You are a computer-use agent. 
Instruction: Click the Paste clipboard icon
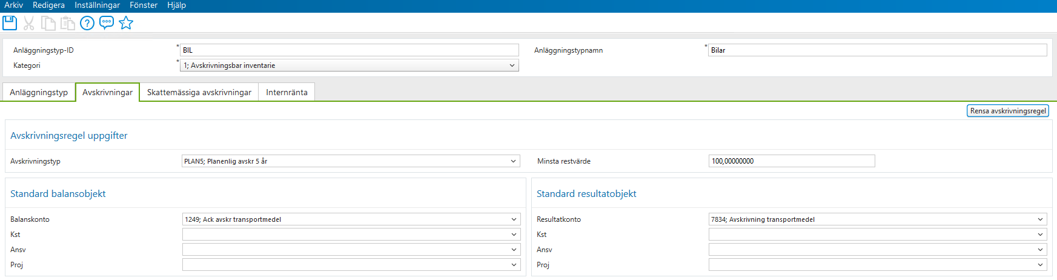pyautogui.click(x=68, y=23)
